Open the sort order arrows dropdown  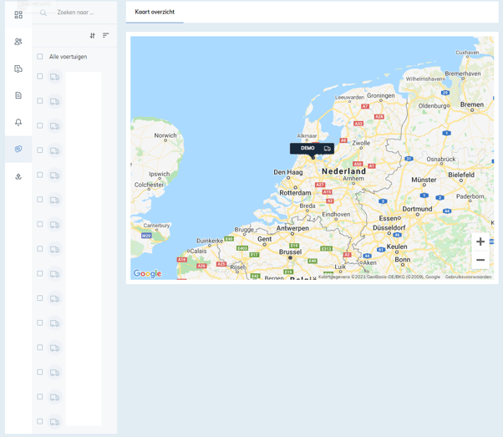(92, 36)
